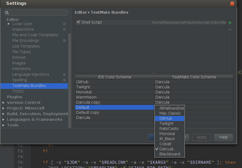This screenshot has height=168, width=242.
Task: Select the Monokai IDE color scheme row
Action: pyautogui.click(x=114, y=92)
